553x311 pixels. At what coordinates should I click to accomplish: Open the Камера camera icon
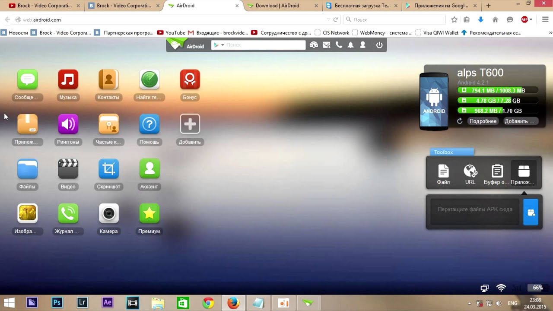108,213
